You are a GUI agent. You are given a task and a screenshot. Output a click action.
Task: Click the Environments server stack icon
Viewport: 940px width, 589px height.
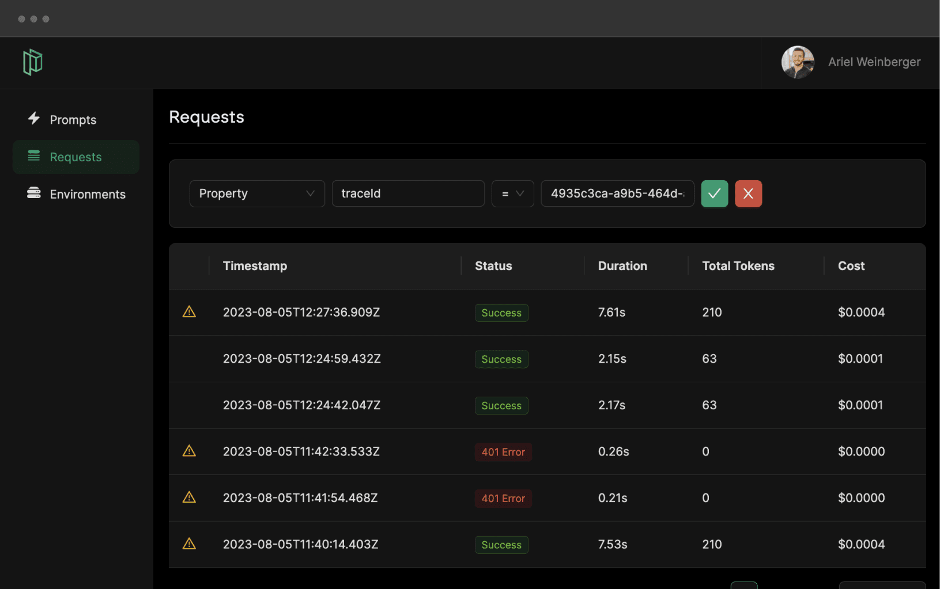pos(34,193)
